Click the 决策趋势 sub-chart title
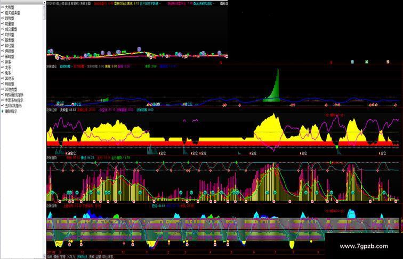 point(52,158)
